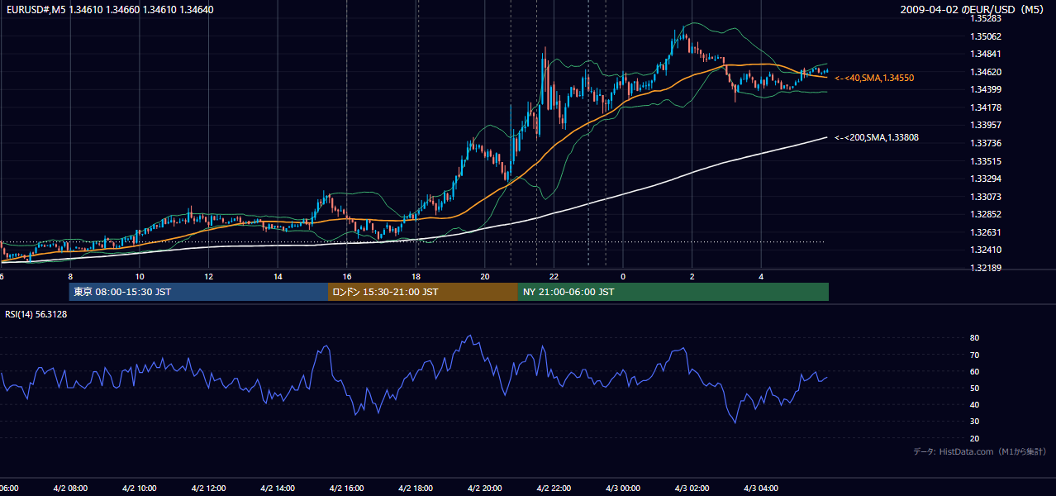Click the 2009-04-02 EUR/USD (M5) chart heading
Viewport: 1056px width, 496px height.
pos(973,10)
